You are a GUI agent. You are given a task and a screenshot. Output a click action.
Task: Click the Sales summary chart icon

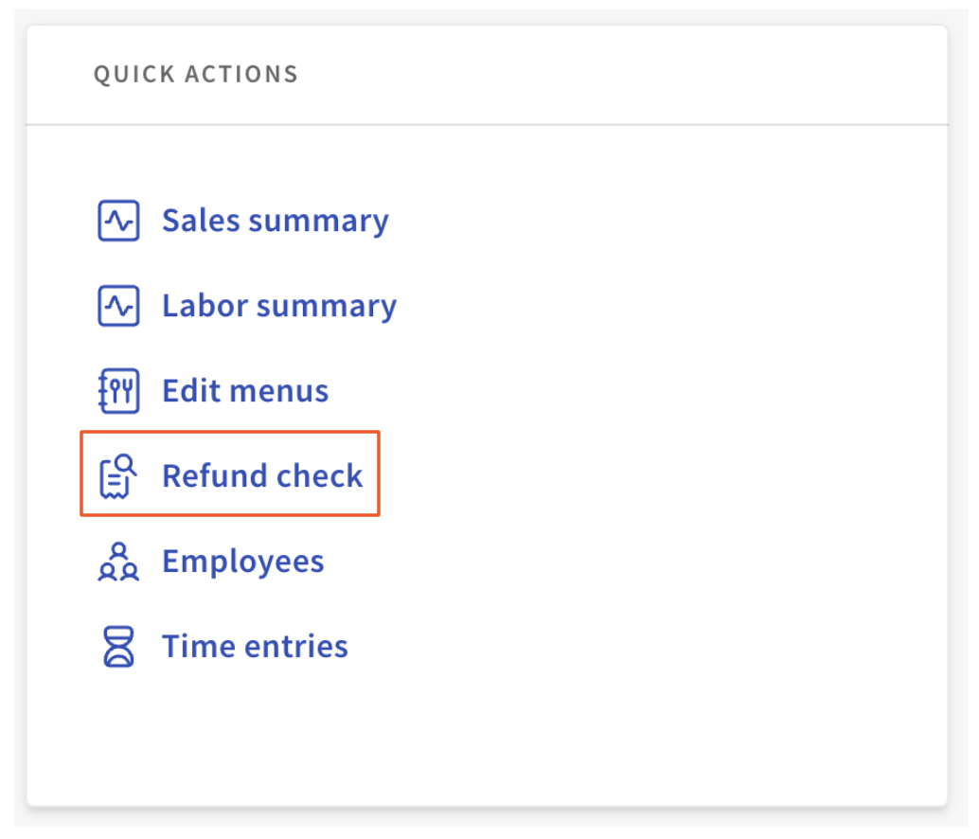[x=118, y=221]
